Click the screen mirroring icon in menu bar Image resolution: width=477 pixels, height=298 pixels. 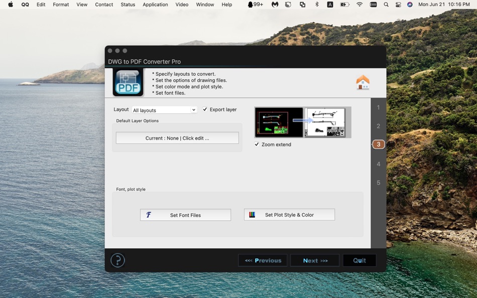click(302, 4)
